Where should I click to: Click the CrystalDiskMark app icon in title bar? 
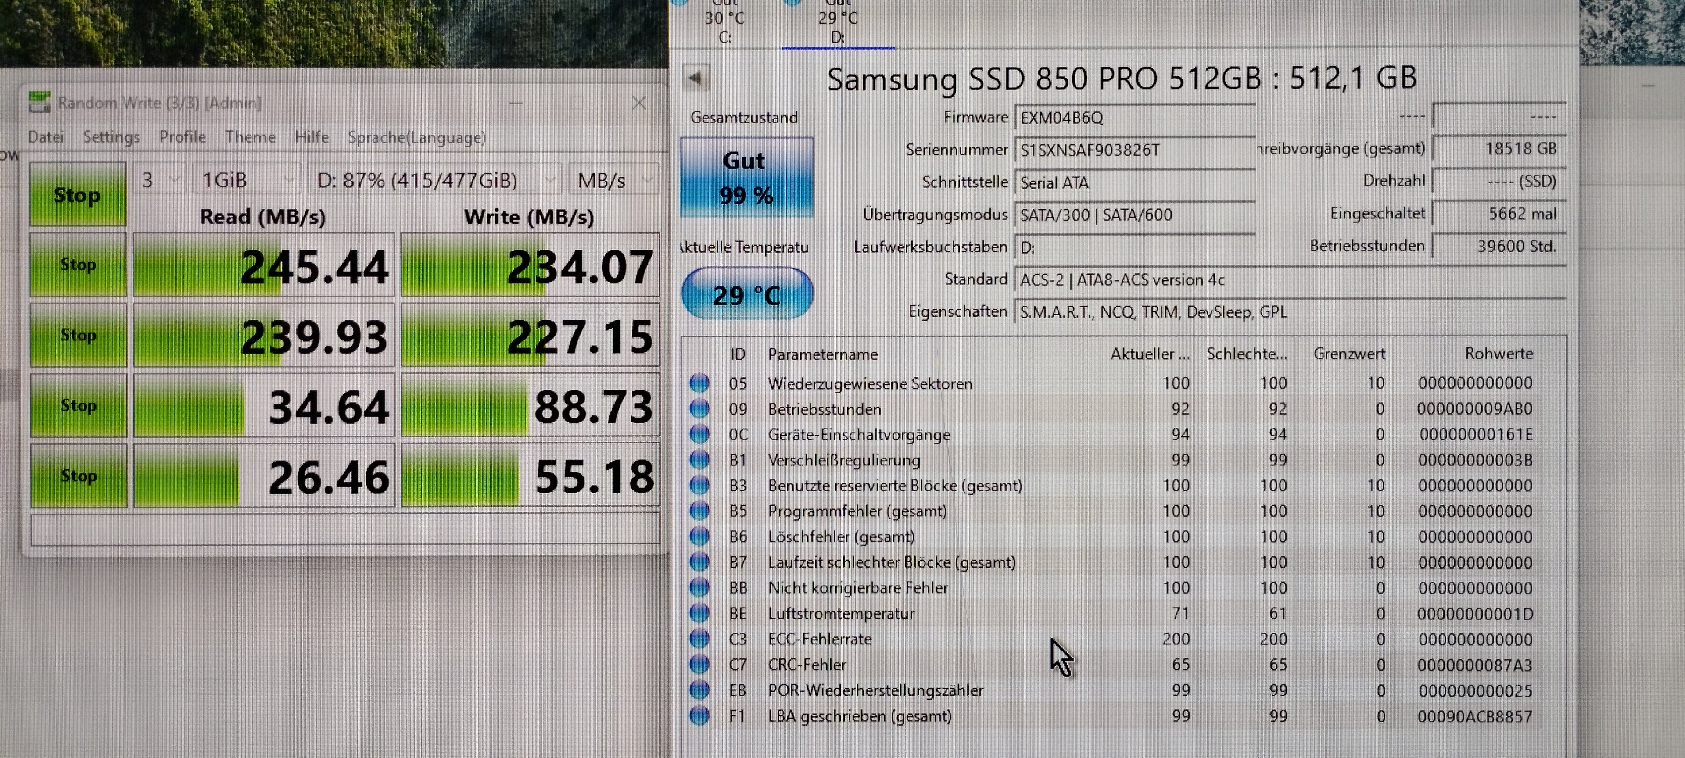pos(40,103)
